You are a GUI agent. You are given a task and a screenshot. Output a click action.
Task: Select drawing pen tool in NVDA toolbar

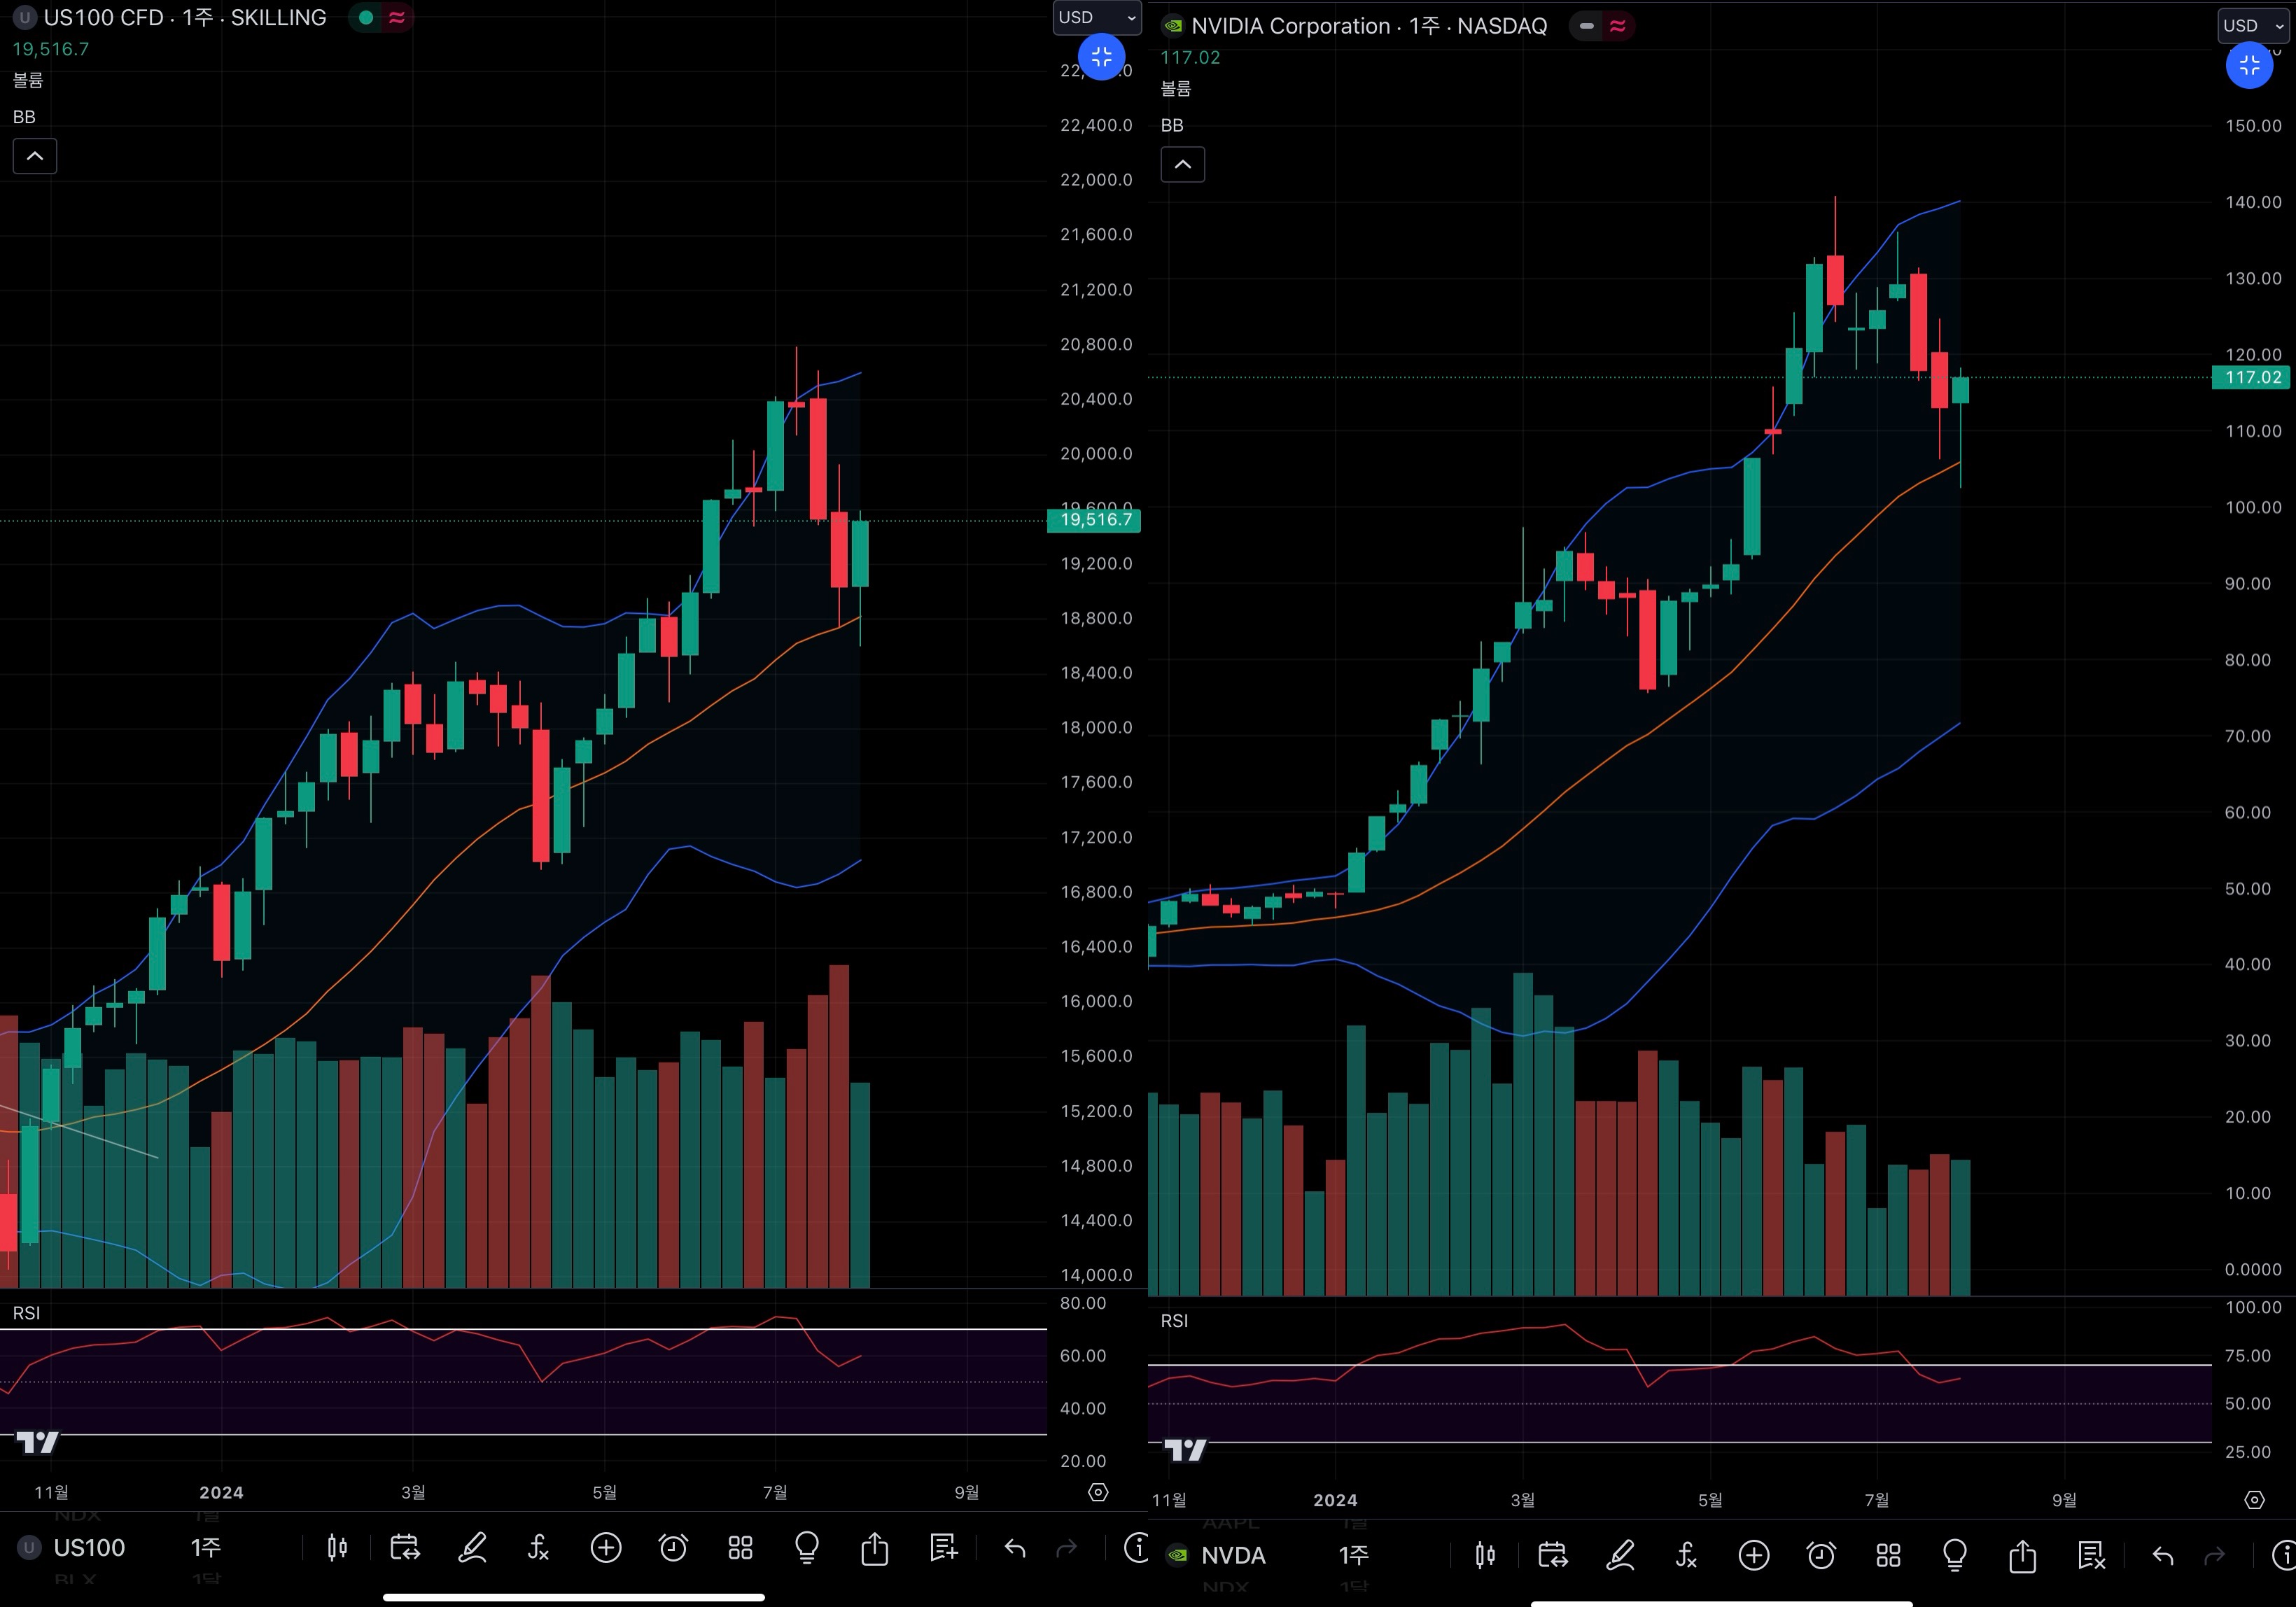coord(1620,1555)
